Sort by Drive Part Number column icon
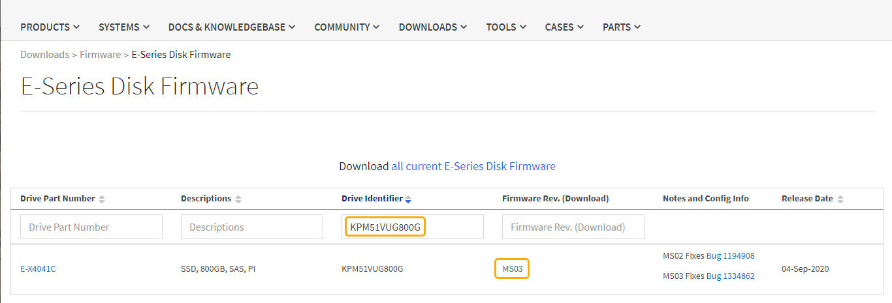The width and height of the screenshot is (892, 303). pos(102,199)
